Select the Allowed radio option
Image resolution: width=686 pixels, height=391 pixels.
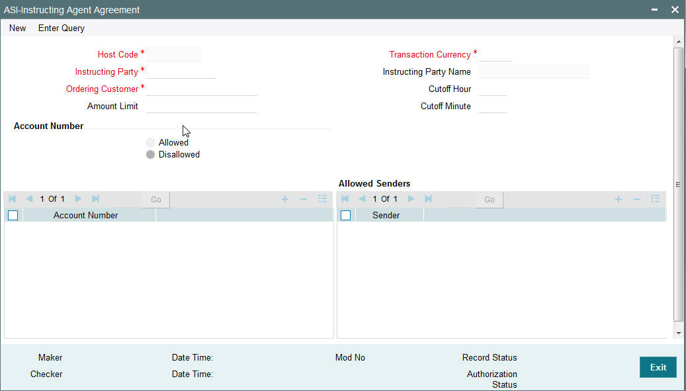(x=151, y=143)
